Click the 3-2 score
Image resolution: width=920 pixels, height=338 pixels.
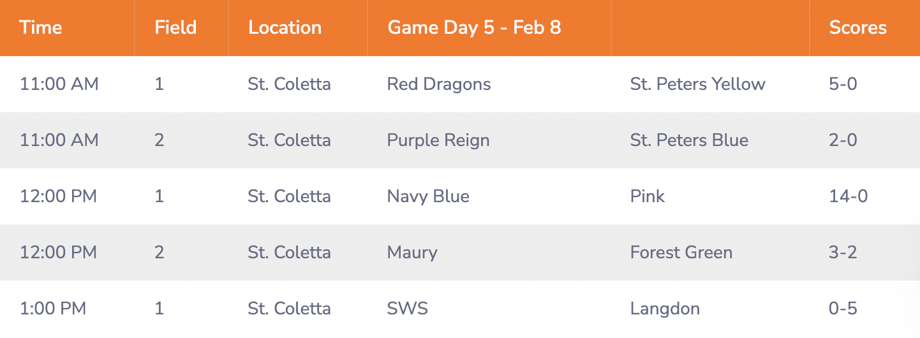[843, 253]
